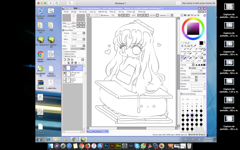Image resolution: width=240 pixels, height=150 pixels.
Task: Open the Stabilizer value dropdown
Action: tap(170, 15)
